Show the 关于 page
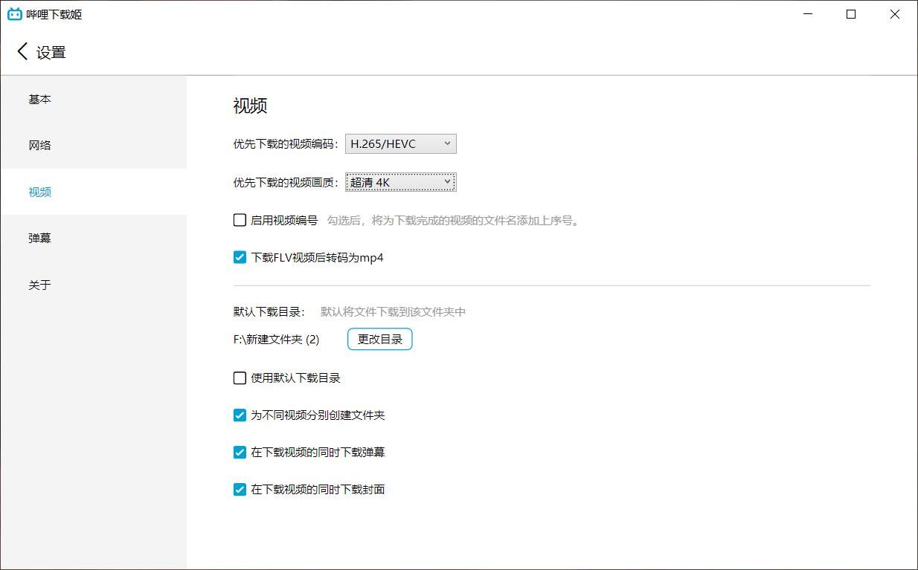The image size is (918, 570). pyautogui.click(x=40, y=285)
